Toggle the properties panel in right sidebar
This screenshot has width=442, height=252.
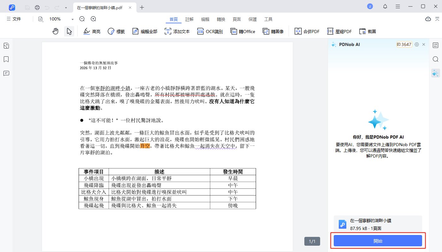[x=435, y=45]
